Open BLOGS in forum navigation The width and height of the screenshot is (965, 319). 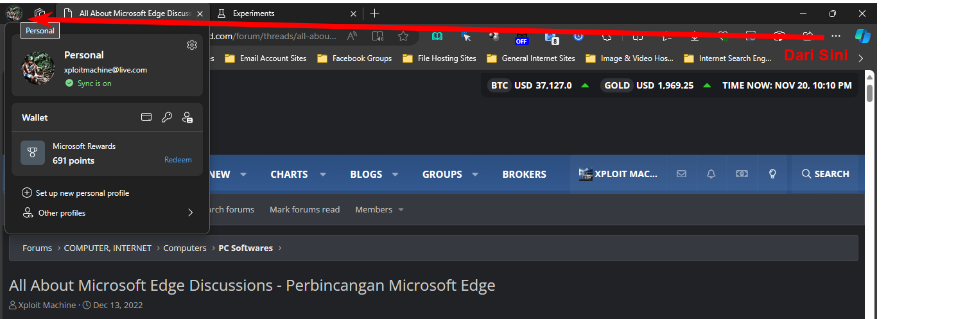pos(366,174)
